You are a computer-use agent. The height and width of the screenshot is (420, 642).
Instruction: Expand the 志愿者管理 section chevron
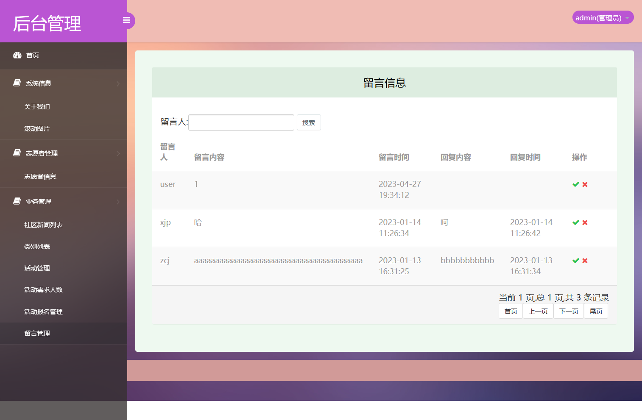tap(118, 153)
